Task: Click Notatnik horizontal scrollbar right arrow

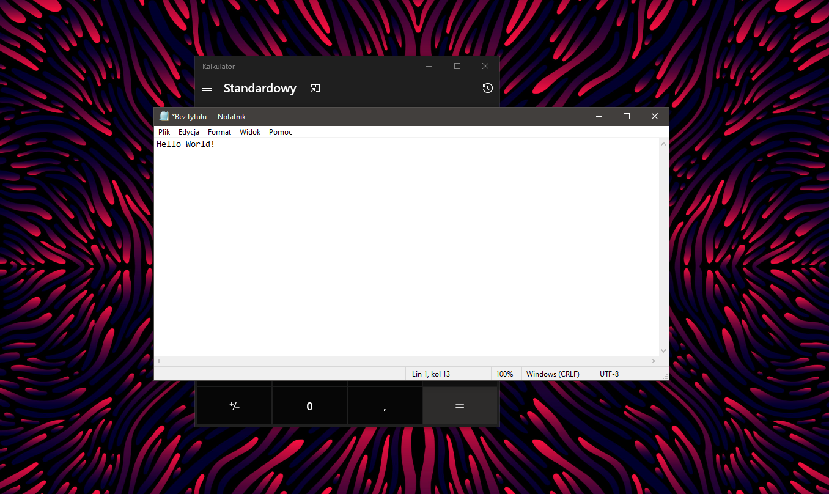Action: click(654, 361)
